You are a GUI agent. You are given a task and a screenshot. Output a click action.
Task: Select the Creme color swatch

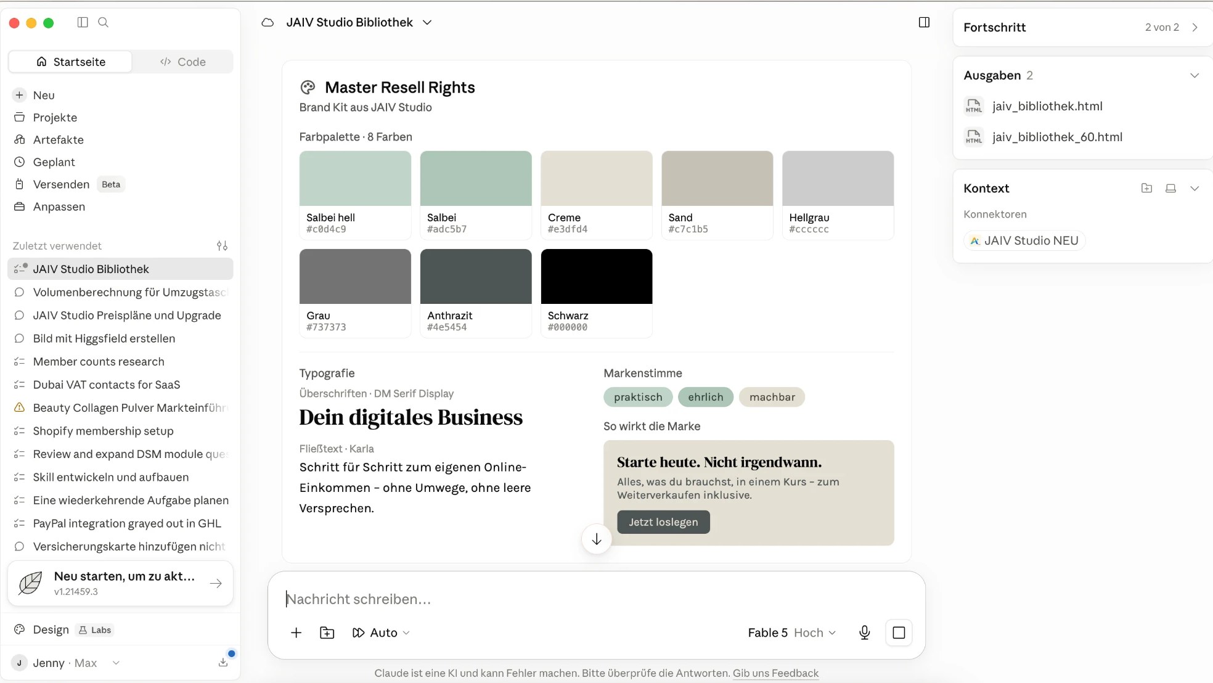[597, 195]
